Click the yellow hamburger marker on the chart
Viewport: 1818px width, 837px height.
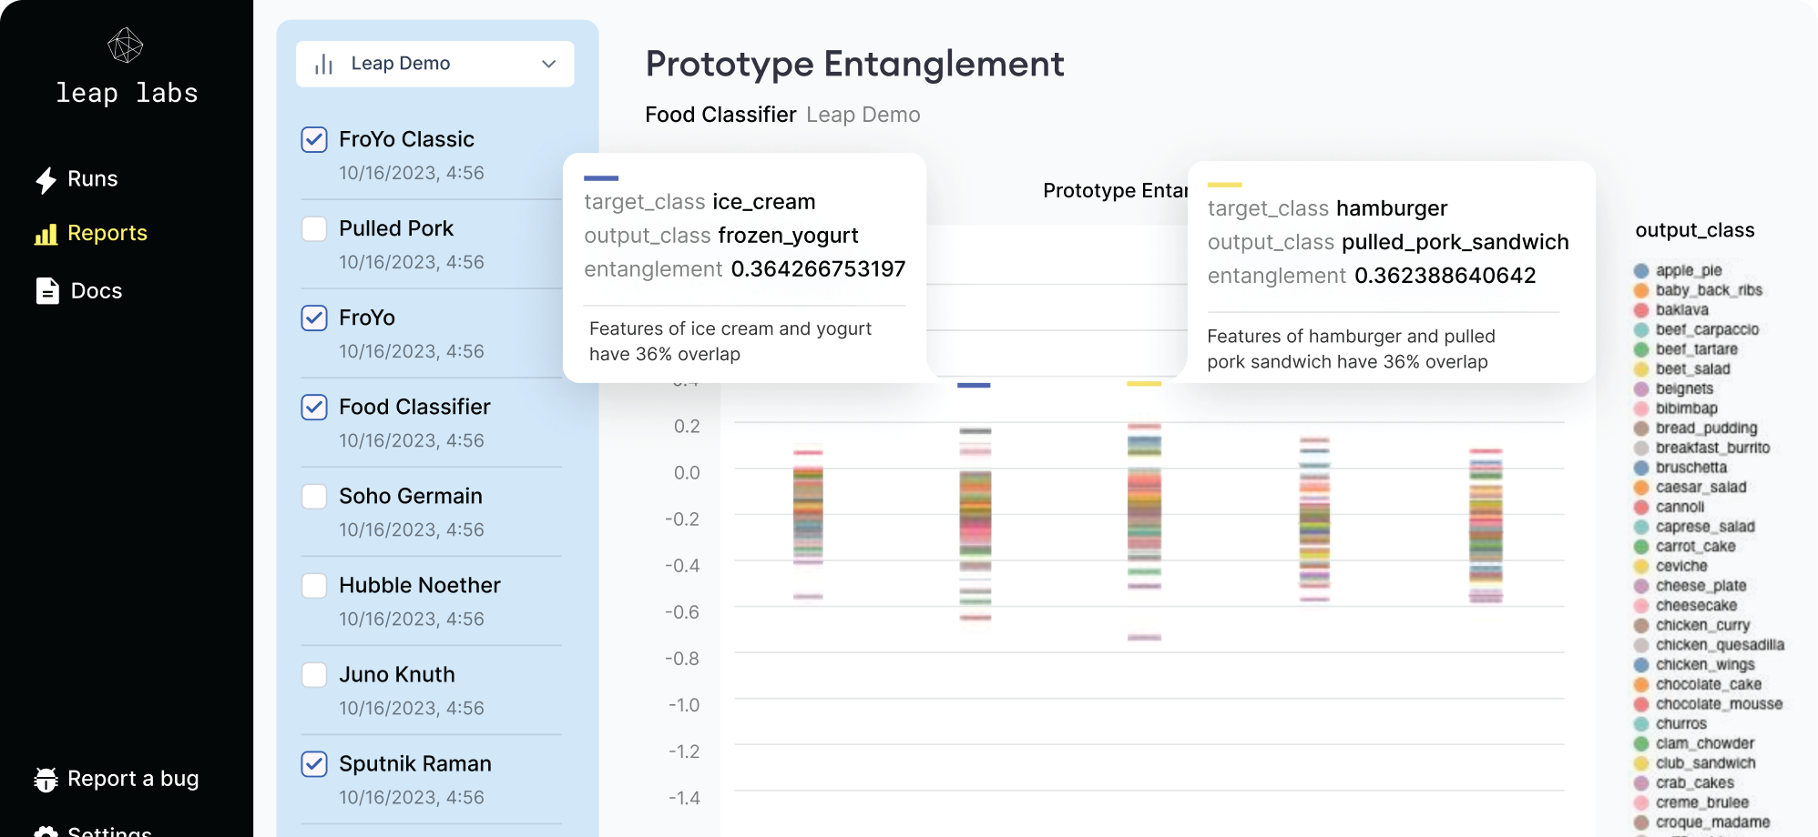[x=1144, y=384]
